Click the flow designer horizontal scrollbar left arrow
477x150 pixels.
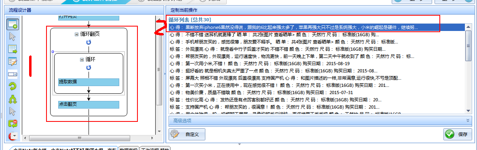[x=25, y=138]
